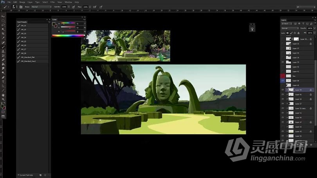Select the Lasso tool
The image size is (317, 178).
pyautogui.click(x=3, y=25)
